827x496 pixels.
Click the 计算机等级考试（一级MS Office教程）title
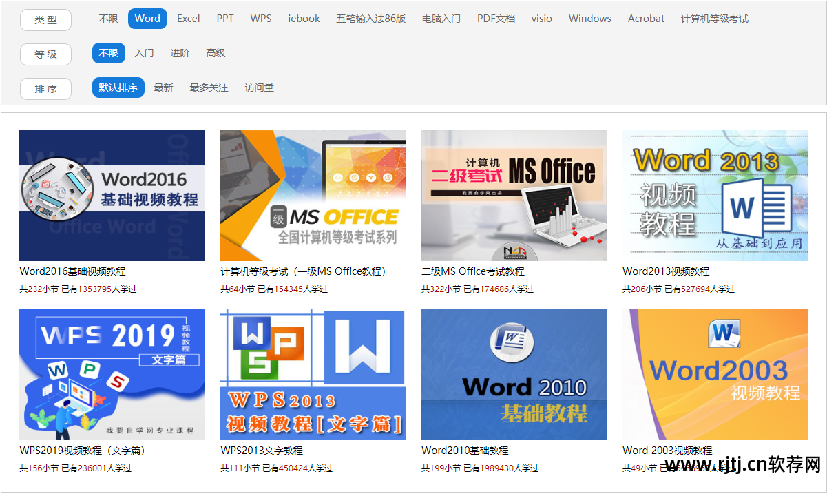pos(306,271)
